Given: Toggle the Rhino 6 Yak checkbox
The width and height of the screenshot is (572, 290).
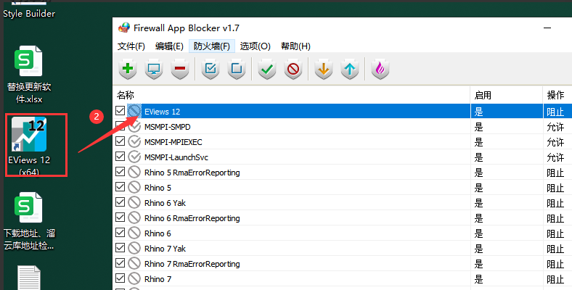Looking at the screenshot, I should pos(120,202).
